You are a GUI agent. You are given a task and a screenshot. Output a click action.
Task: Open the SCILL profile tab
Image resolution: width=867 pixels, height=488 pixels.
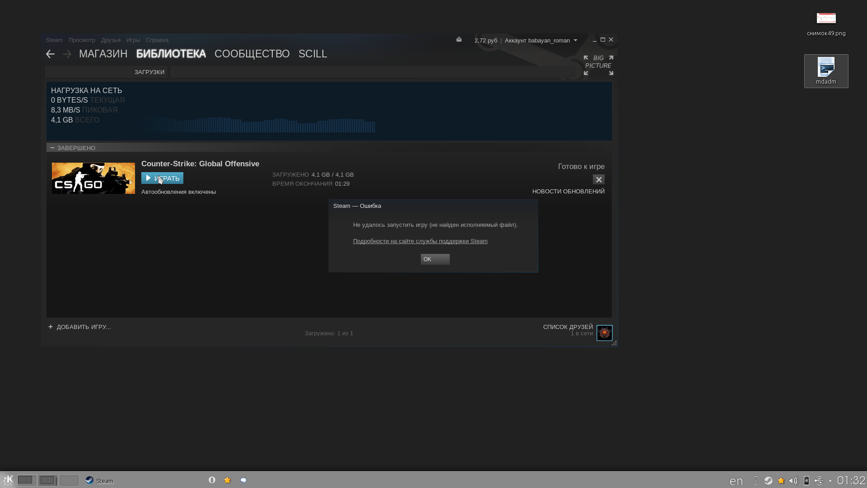[x=312, y=54]
